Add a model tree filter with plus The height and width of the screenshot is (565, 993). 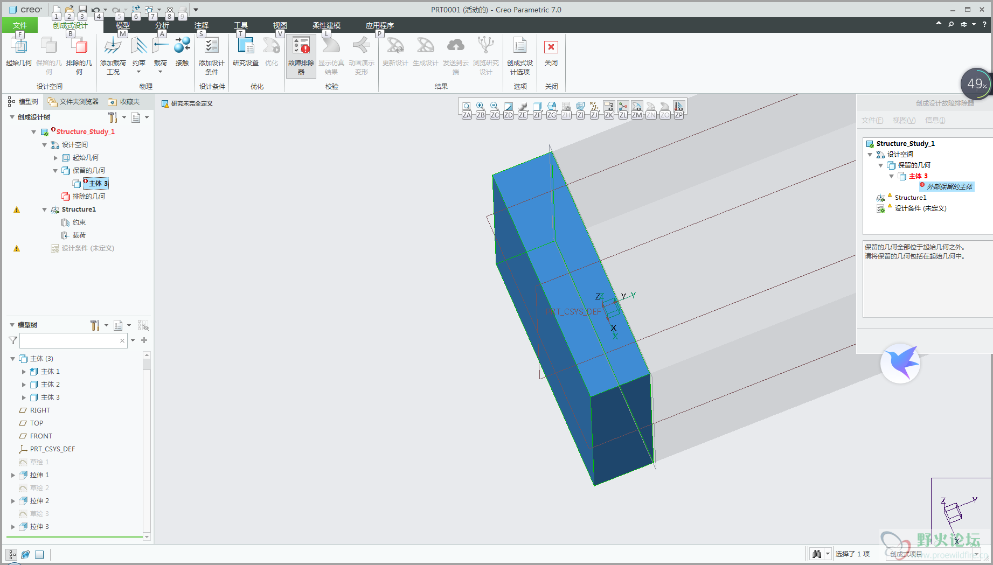point(144,340)
